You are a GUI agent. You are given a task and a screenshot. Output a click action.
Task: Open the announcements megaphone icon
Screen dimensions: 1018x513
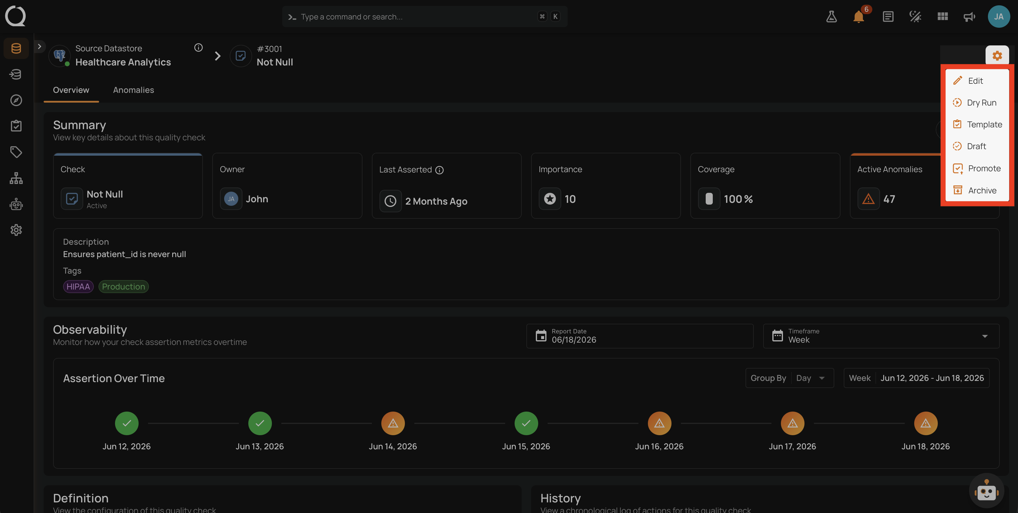969,17
